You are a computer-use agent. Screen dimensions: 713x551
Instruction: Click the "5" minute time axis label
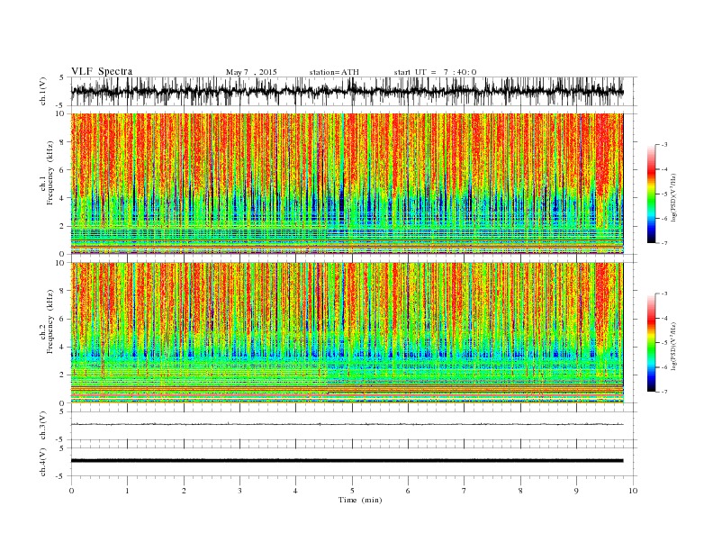[x=352, y=491]
